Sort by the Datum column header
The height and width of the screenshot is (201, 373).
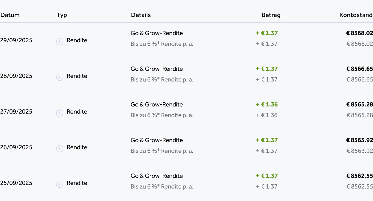coord(10,15)
